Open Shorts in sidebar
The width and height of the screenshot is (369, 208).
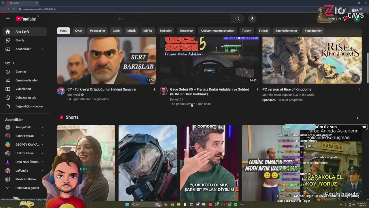(25, 40)
